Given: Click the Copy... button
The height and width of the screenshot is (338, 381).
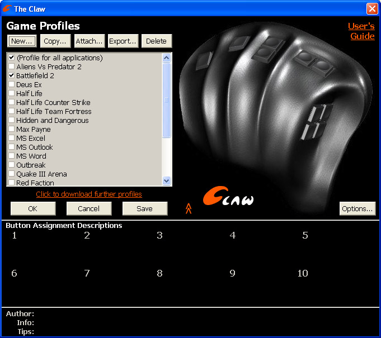Looking at the screenshot, I should [x=55, y=41].
